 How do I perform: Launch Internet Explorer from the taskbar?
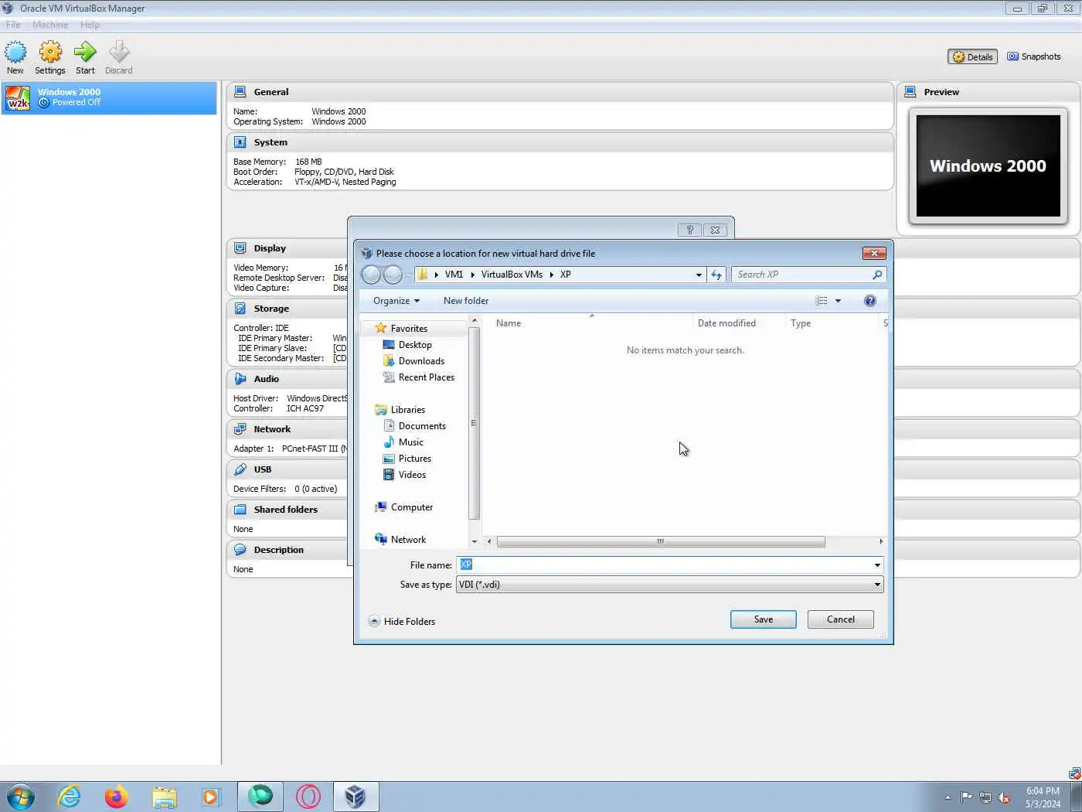click(x=70, y=797)
